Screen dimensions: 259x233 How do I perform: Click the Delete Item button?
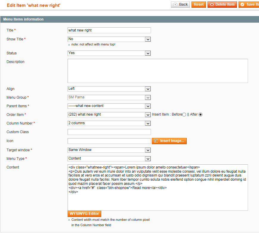(x=222, y=4)
